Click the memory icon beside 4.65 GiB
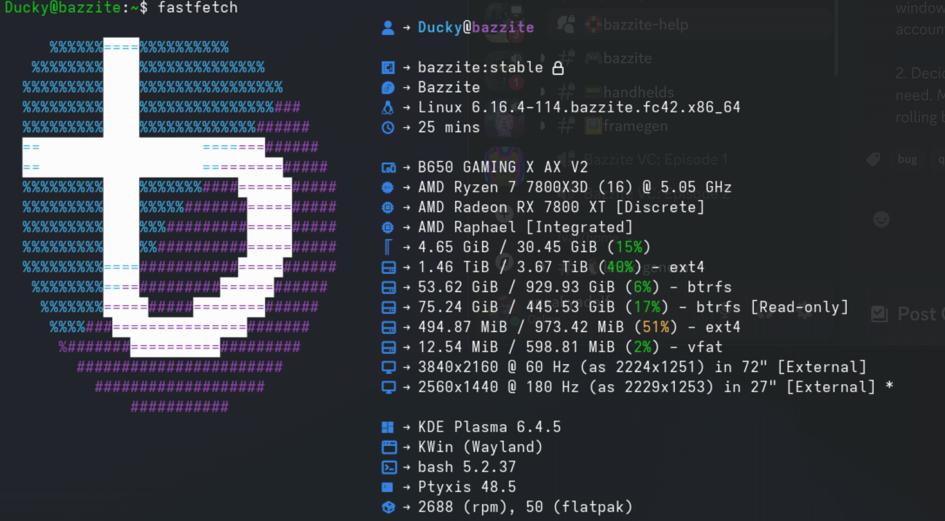The width and height of the screenshot is (945, 521). [x=388, y=247]
